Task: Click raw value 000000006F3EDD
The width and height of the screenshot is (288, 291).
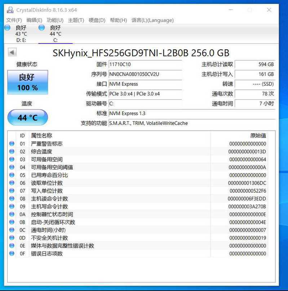Action: pyautogui.click(x=247, y=198)
